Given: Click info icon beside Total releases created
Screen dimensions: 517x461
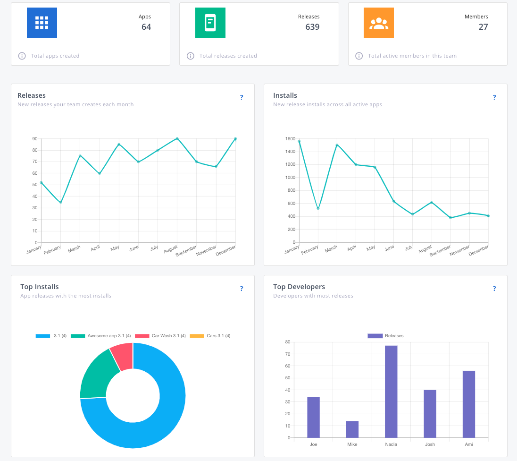Looking at the screenshot, I should tap(191, 56).
